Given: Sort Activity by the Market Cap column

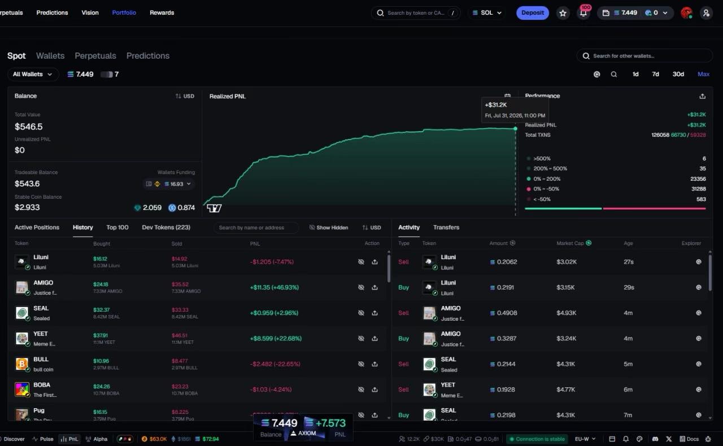Looking at the screenshot, I should point(574,243).
